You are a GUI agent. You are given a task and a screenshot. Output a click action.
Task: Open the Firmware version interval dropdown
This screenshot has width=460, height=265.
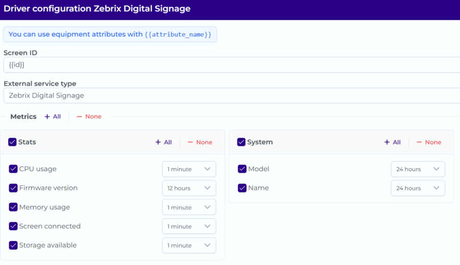click(x=189, y=188)
